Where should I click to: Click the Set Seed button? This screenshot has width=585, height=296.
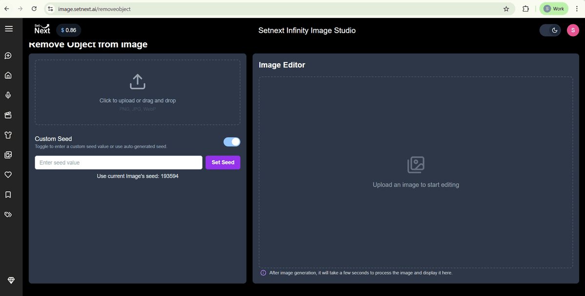point(223,162)
